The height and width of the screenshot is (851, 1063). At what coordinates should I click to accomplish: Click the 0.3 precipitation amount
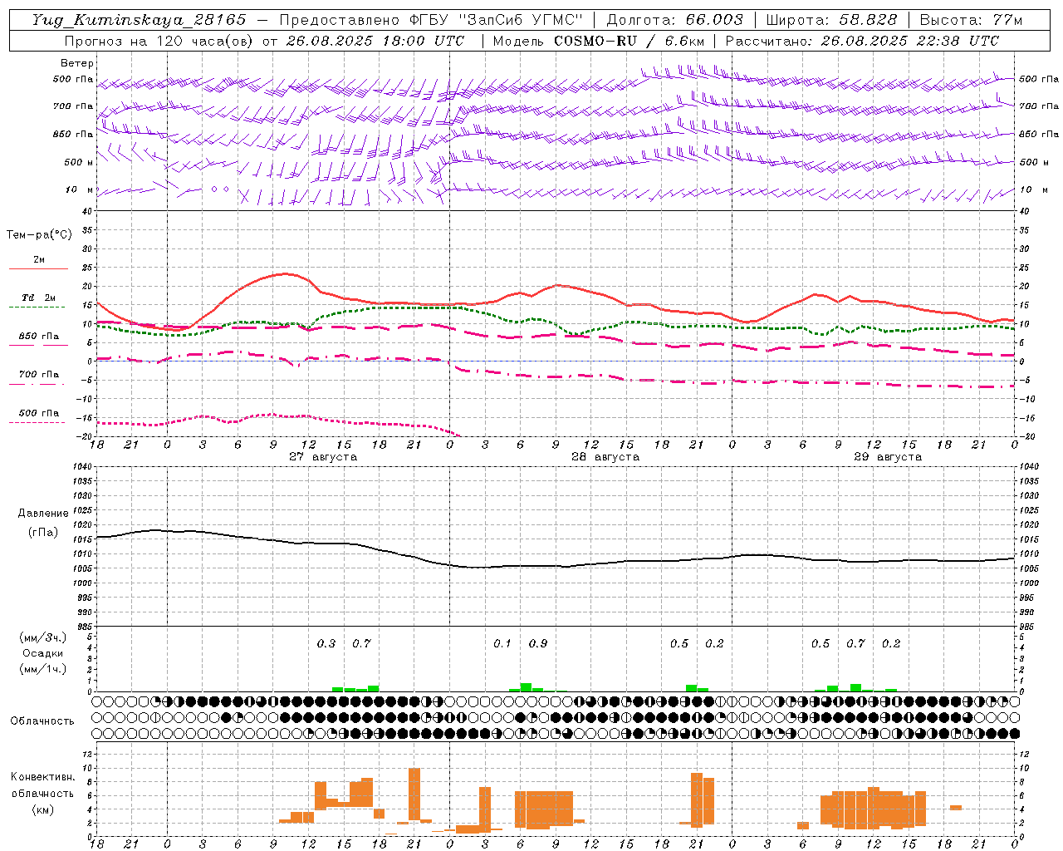click(326, 644)
